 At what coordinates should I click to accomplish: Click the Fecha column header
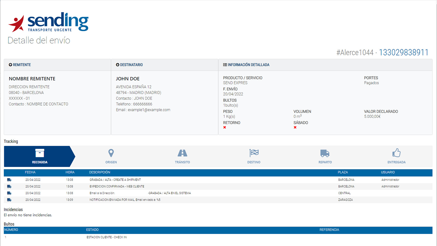pyautogui.click(x=30, y=172)
